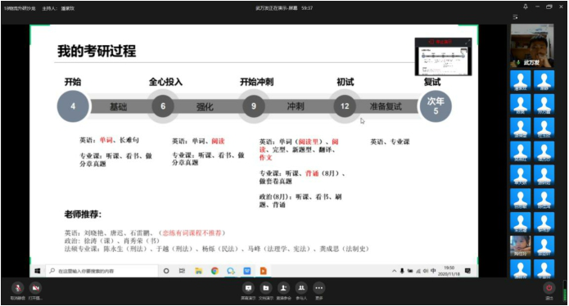Open the participants list
Screen dimensions: 569x306
(x=301, y=288)
